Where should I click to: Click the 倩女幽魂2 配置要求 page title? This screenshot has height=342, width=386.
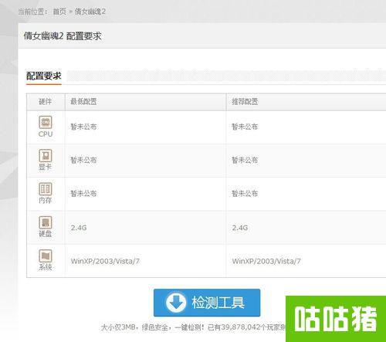[x=63, y=36]
